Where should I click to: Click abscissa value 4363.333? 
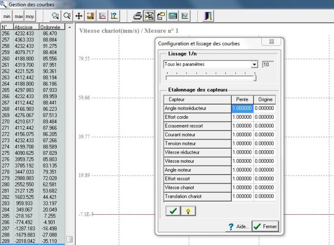point(24,40)
